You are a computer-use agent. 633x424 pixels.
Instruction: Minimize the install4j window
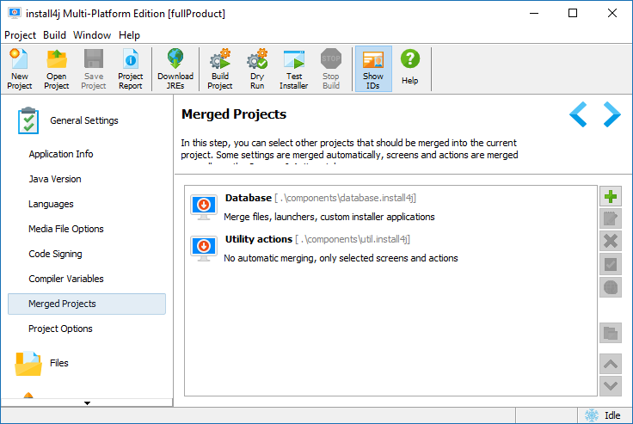coord(534,13)
